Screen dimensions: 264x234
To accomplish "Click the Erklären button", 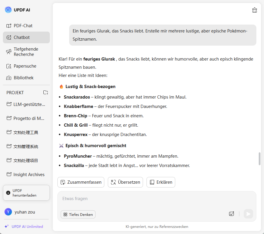I will coord(161,182).
